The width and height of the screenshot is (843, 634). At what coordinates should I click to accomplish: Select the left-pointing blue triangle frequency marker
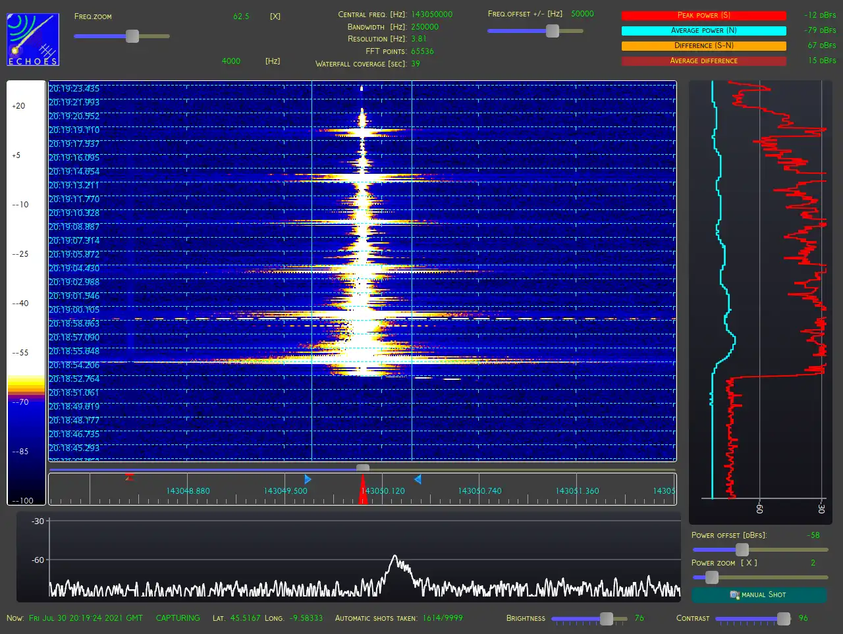click(417, 479)
